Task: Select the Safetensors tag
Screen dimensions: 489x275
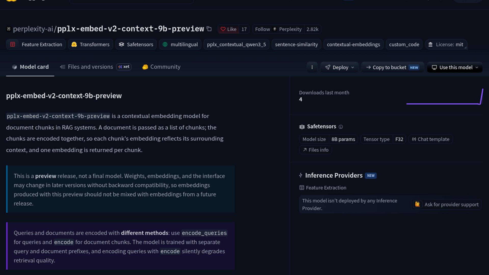Action: (x=136, y=44)
